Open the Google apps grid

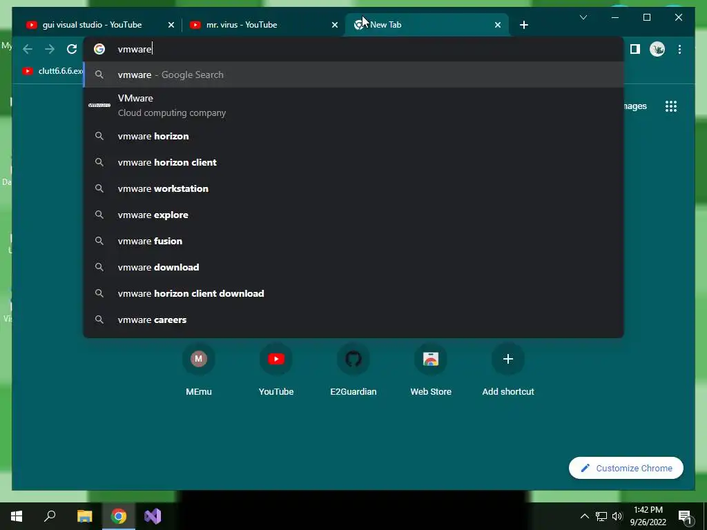pos(671,106)
